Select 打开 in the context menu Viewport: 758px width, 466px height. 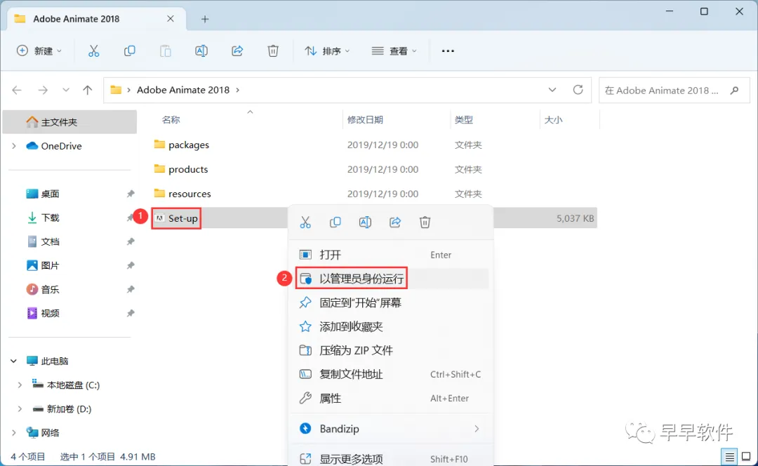[391, 255]
